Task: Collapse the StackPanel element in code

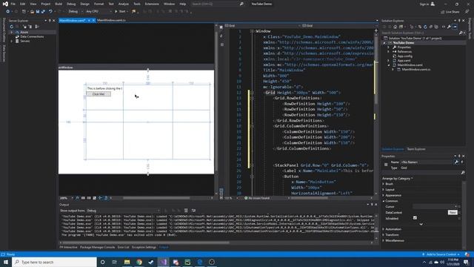Action: pos(252,165)
